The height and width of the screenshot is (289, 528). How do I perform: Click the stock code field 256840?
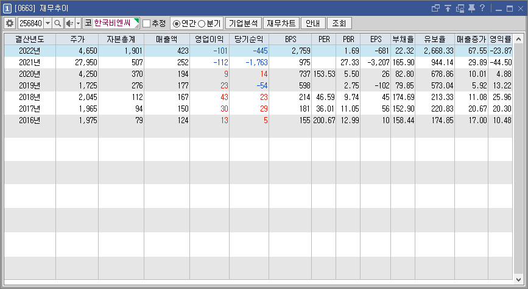click(x=30, y=23)
